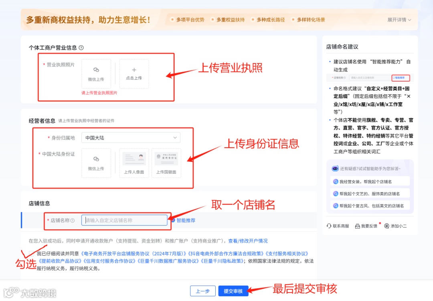Click the help icon next to 店铺名称
Viewport: 433px width, 301px height.
pyautogui.click(x=72, y=220)
